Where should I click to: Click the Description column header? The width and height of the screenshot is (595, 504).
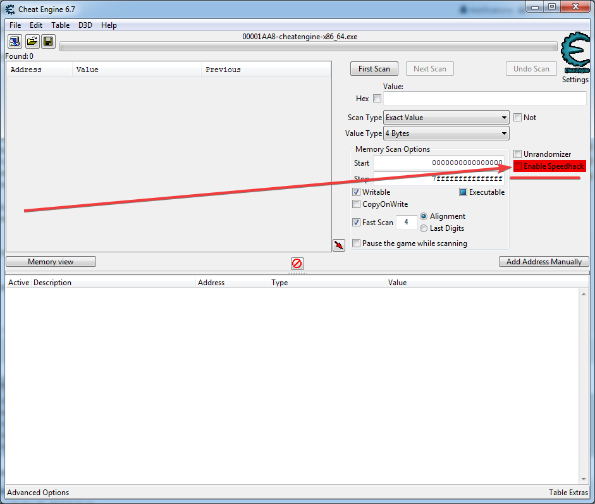113,283
